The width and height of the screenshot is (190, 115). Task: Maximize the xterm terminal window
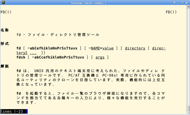(x=182, y=3)
